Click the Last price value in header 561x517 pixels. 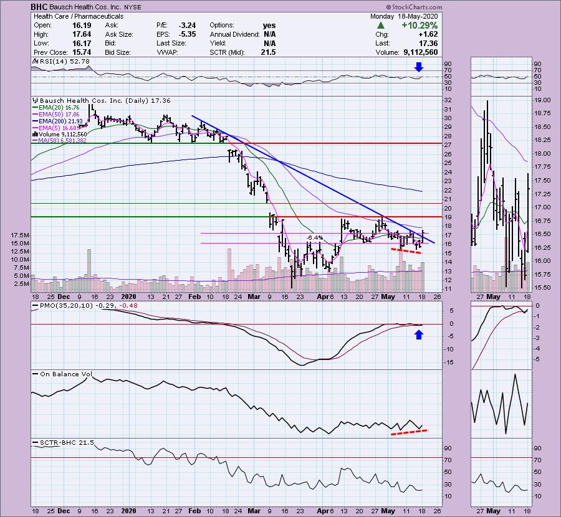point(428,43)
